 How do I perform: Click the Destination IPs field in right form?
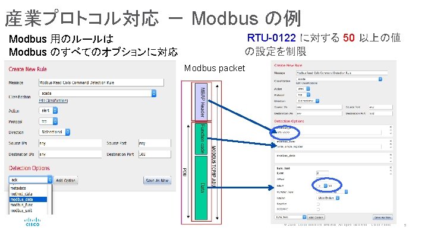[319, 113]
